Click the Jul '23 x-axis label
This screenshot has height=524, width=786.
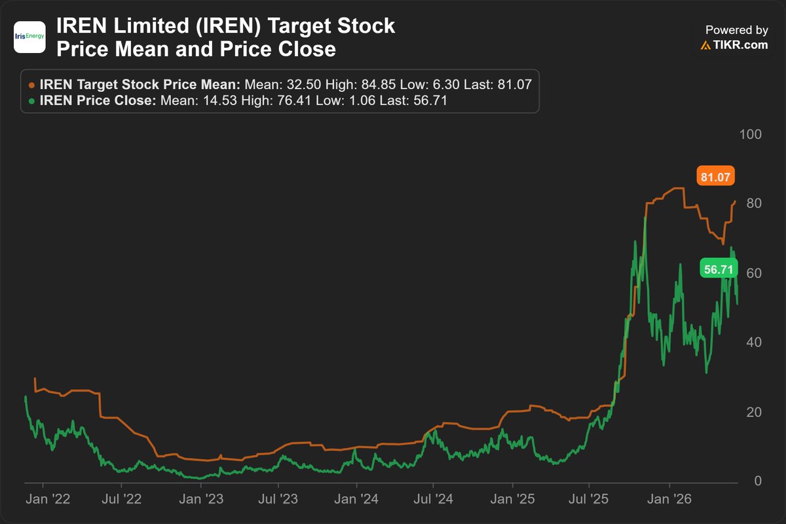click(278, 500)
